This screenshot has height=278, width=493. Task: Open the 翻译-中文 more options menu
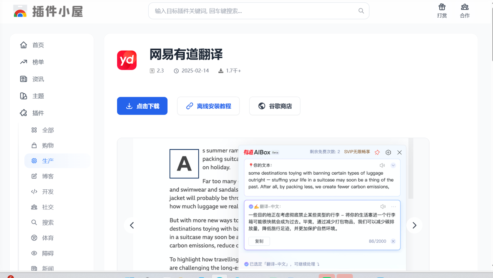[393, 206]
